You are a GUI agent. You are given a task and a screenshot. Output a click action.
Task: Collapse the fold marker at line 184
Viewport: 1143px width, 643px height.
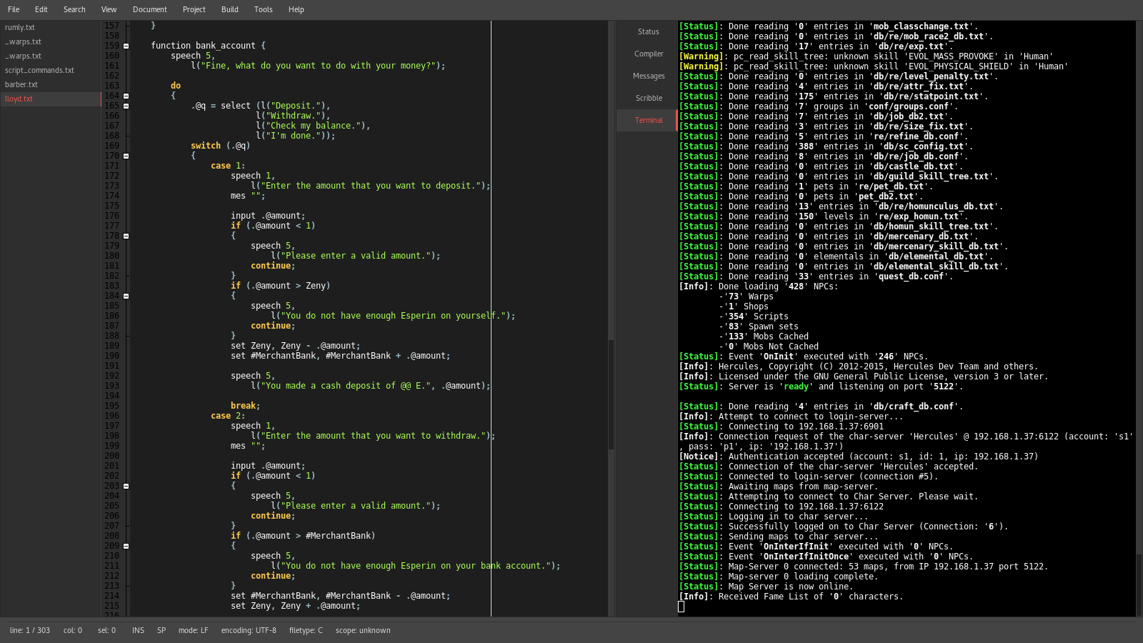point(126,296)
